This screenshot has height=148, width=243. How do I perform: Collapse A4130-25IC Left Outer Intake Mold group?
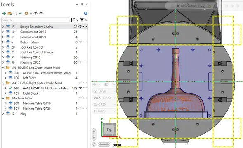[x=3, y=68]
